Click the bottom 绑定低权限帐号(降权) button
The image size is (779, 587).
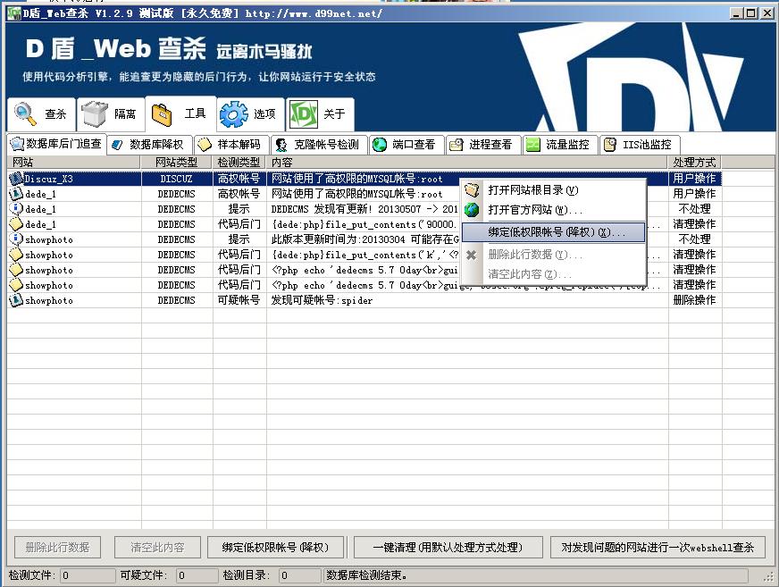click(x=275, y=547)
